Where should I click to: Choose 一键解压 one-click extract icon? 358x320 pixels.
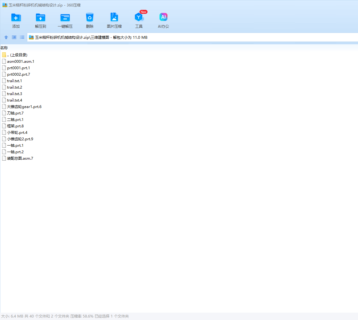coord(65,17)
